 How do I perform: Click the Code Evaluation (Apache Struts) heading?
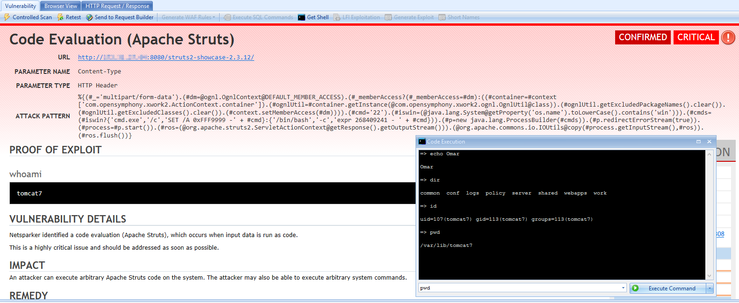[x=122, y=39]
